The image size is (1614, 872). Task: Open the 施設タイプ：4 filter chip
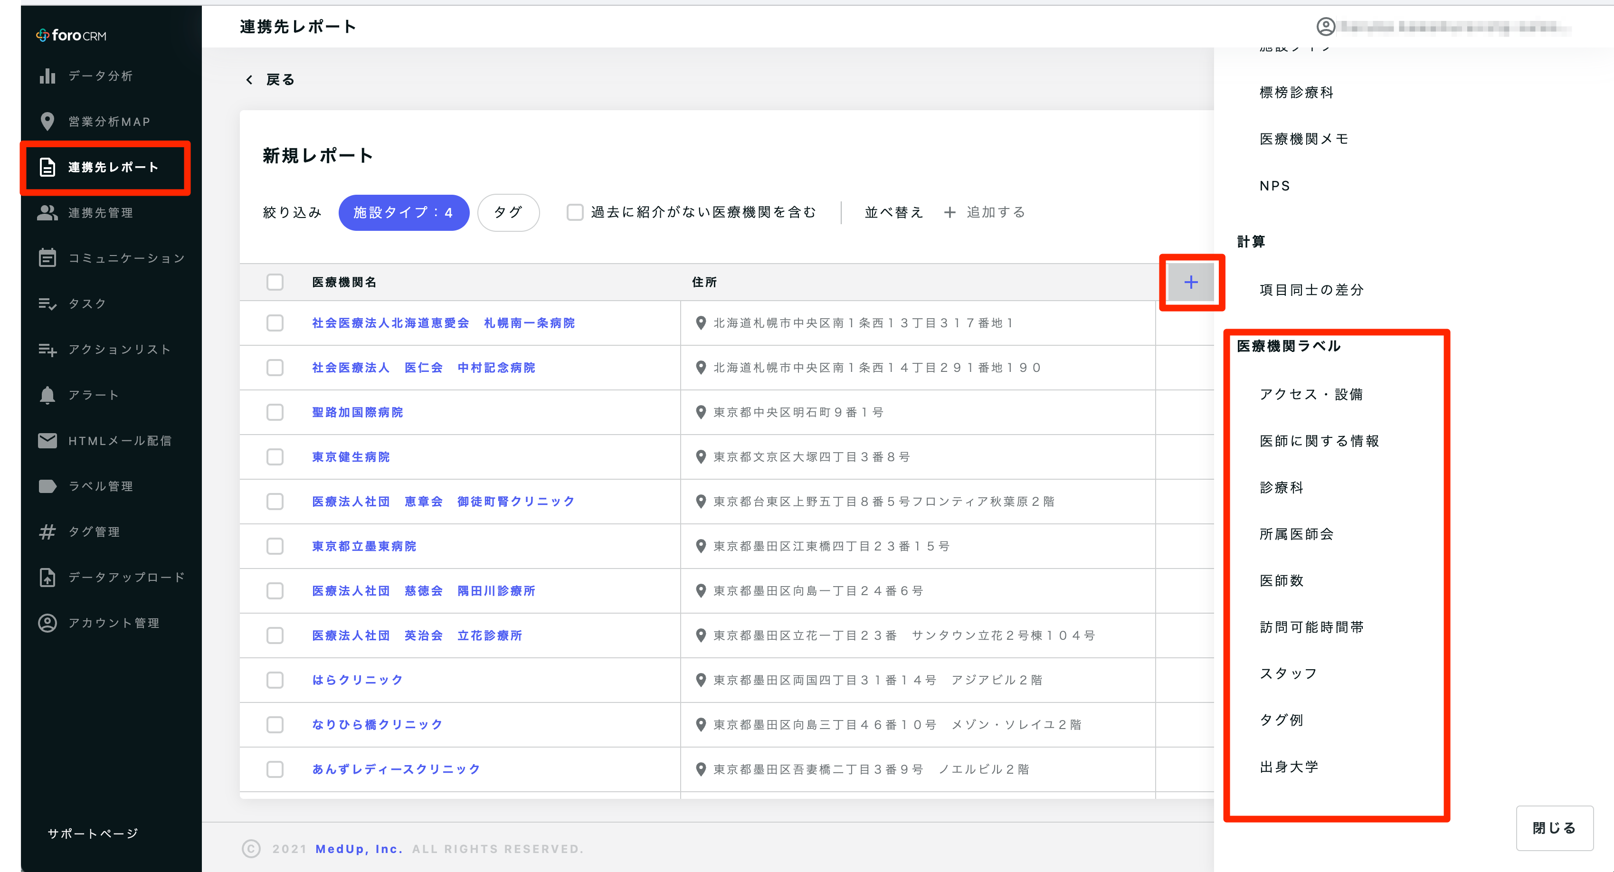404,212
